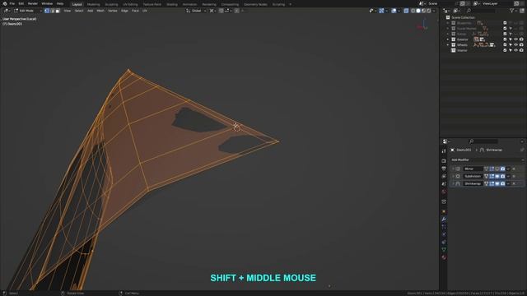The image size is (527, 296).
Task: Expand the Subdivision modifier panel
Action: click(453, 176)
